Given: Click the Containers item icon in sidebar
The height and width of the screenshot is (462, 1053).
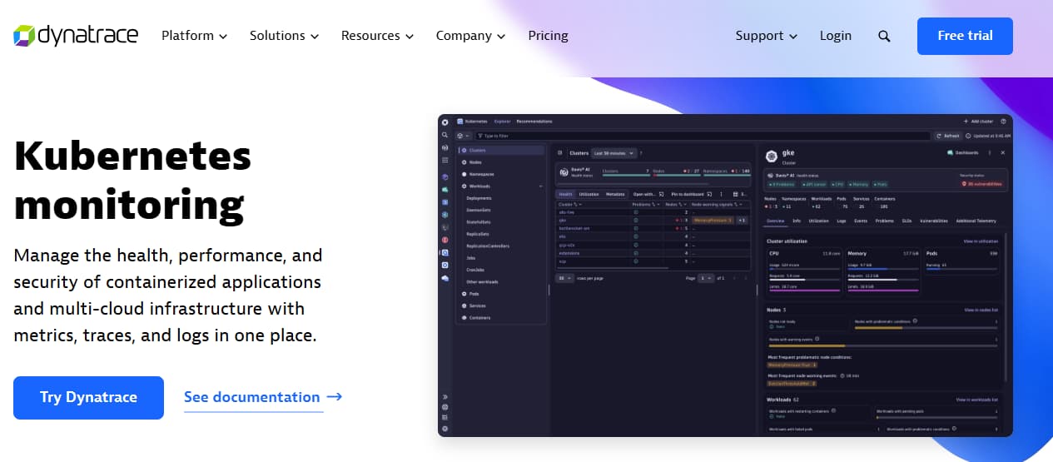Looking at the screenshot, I should tap(464, 318).
